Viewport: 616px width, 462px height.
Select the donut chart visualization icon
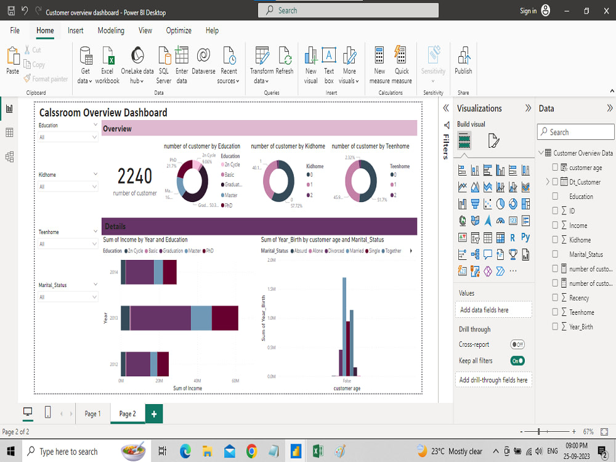click(x=513, y=203)
